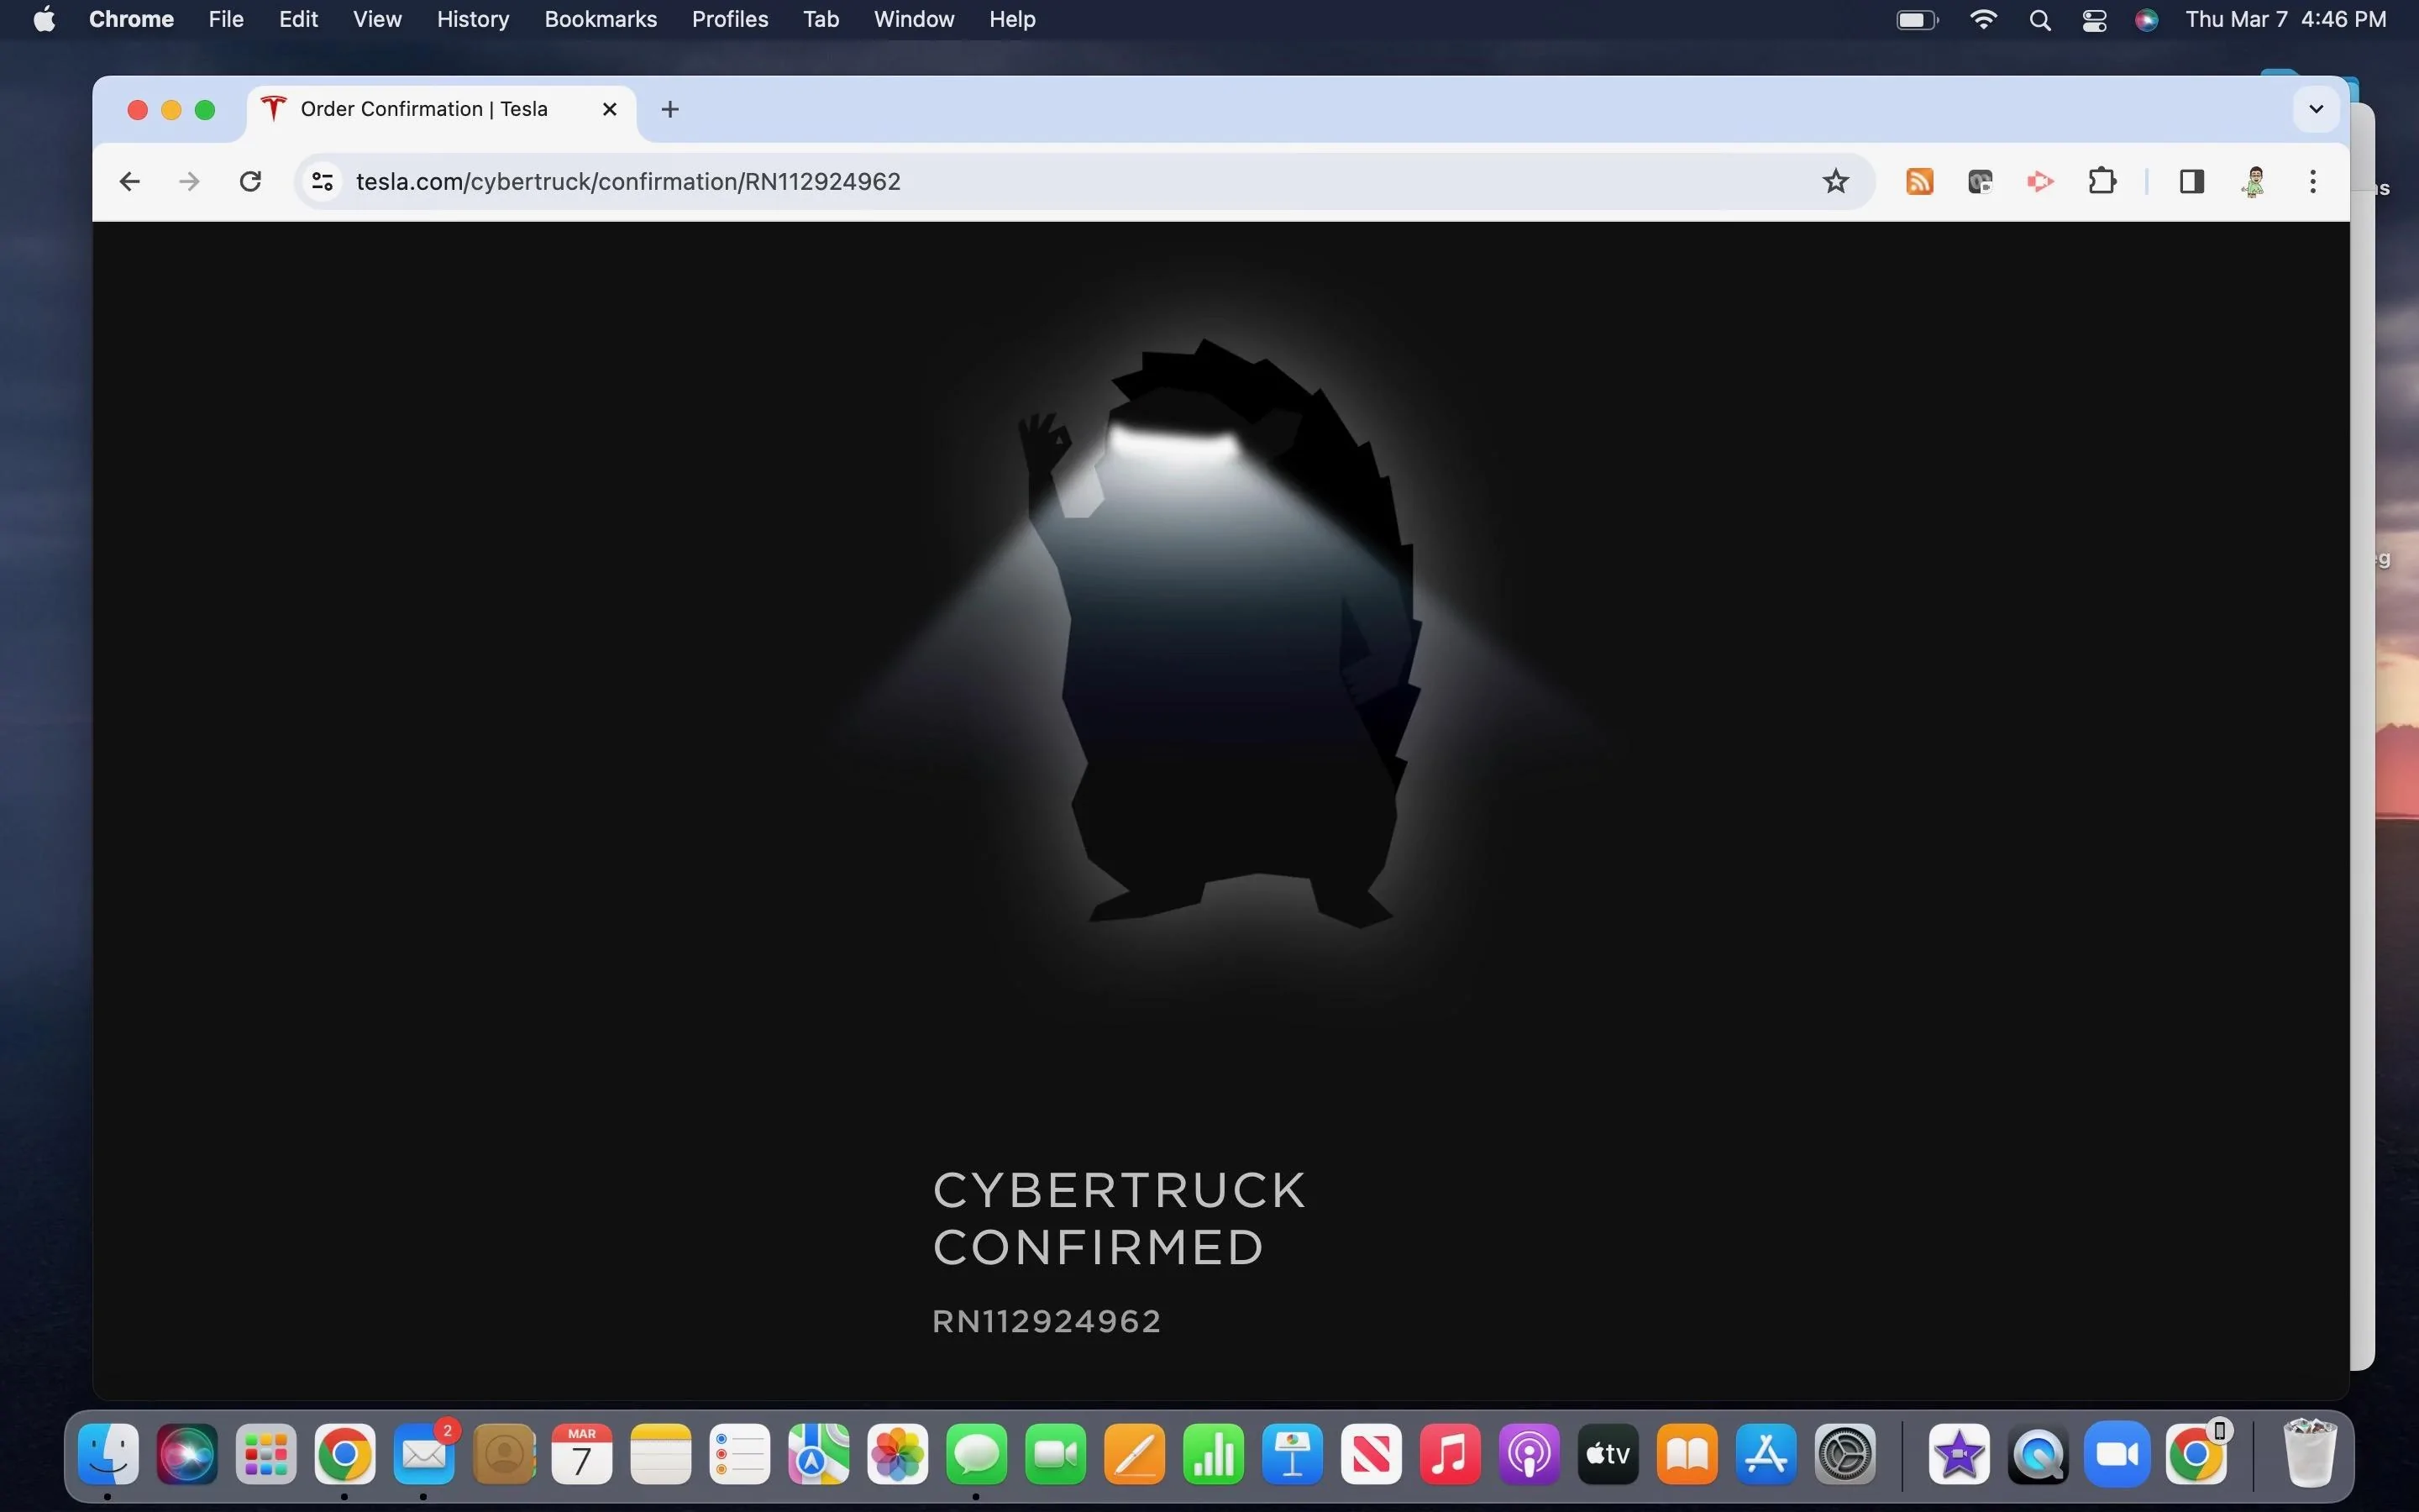Open Finder from the dock

[x=108, y=1453]
